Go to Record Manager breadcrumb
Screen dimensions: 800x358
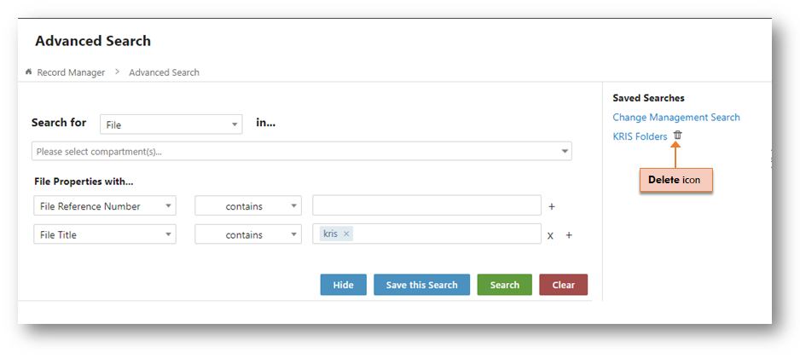(x=71, y=72)
